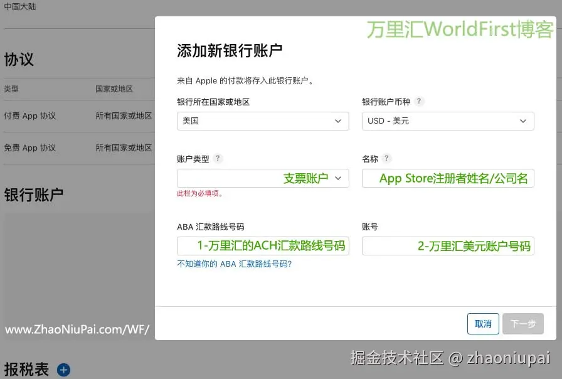The height and width of the screenshot is (379, 562).
Task: Click the 类型 column header
Action: pos(11,89)
